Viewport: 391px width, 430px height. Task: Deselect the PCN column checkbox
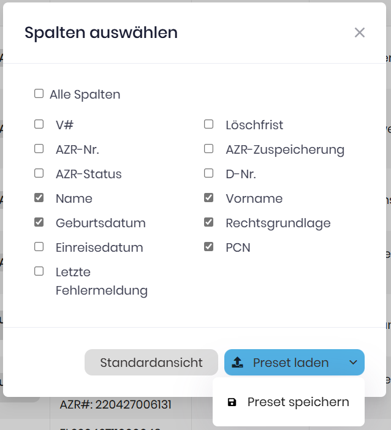point(209,247)
